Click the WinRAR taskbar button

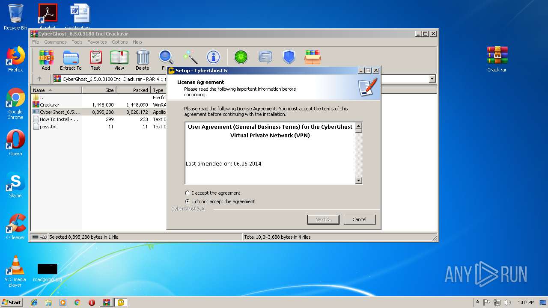(x=106, y=302)
